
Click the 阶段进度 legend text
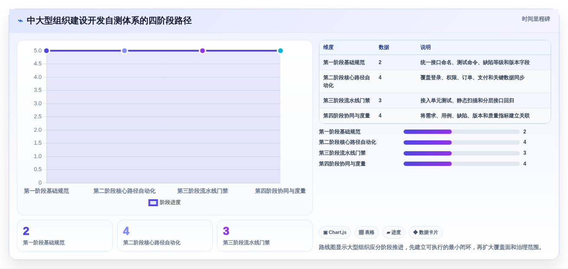(x=170, y=203)
